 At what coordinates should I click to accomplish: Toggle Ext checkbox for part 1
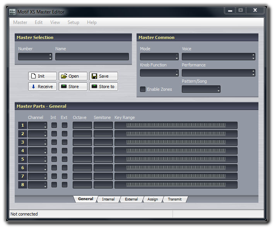(x=65, y=125)
